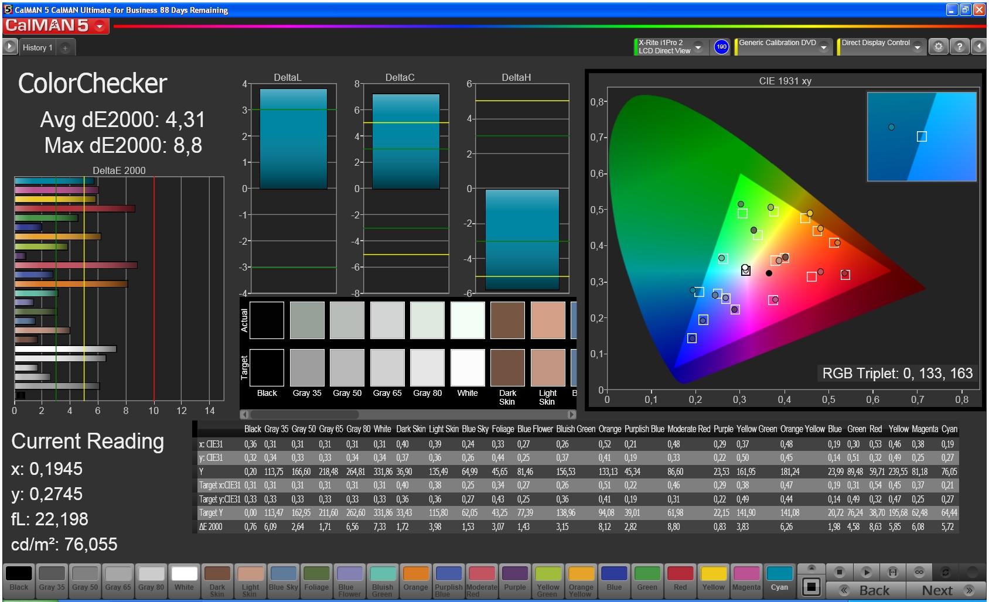Open the settings gear
The height and width of the screenshot is (602, 989).
[938, 47]
